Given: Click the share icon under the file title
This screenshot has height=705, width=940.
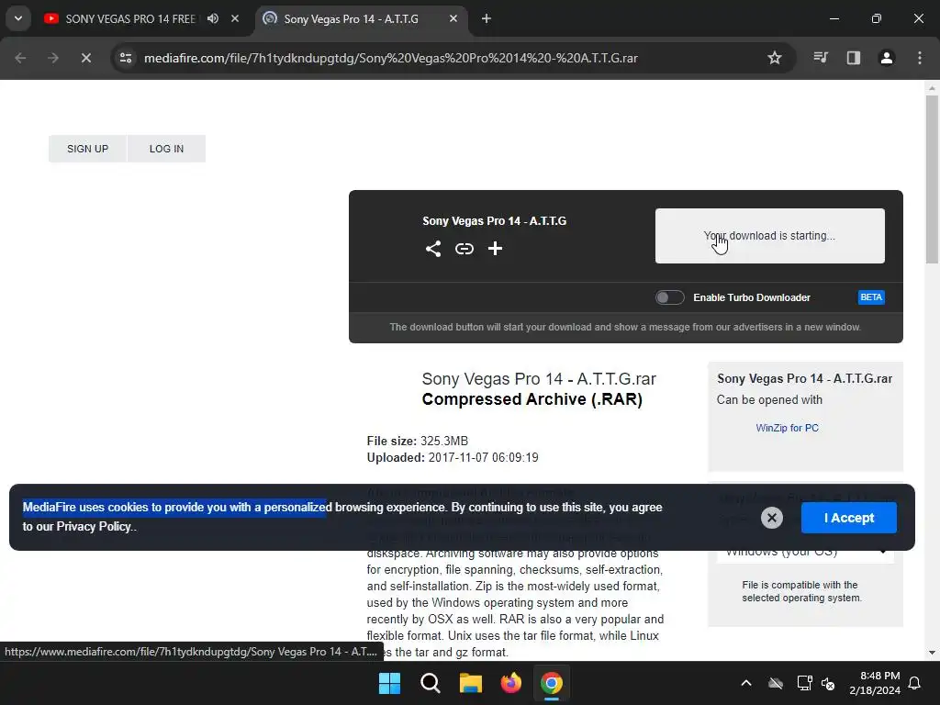Looking at the screenshot, I should coord(433,249).
